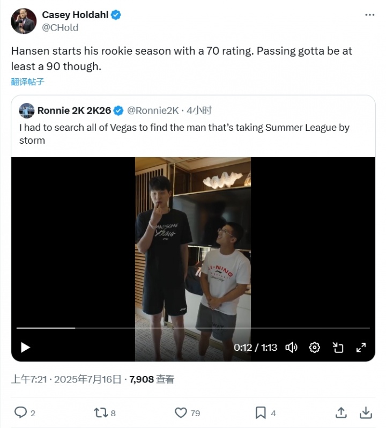
Task: Open the Casey Holdahl profile name link
Action: click(76, 15)
